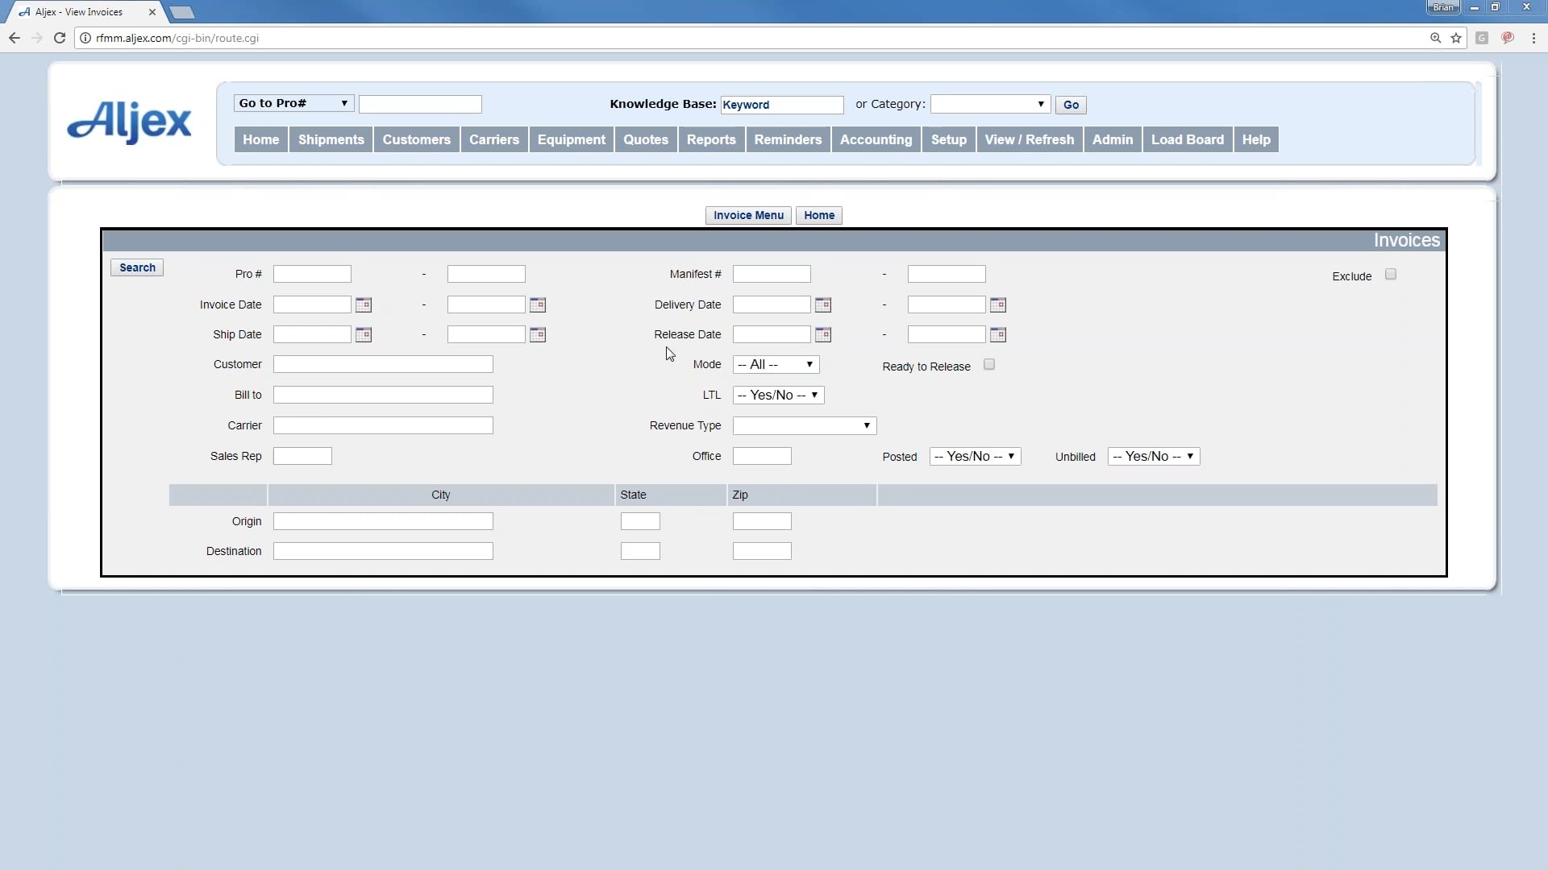Open the Admin menu
The image size is (1548, 870).
[x=1113, y=139]
